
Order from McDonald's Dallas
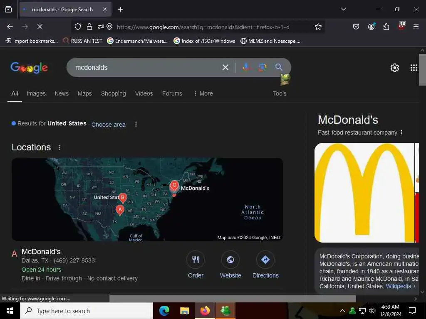click(x=196, y=265)
